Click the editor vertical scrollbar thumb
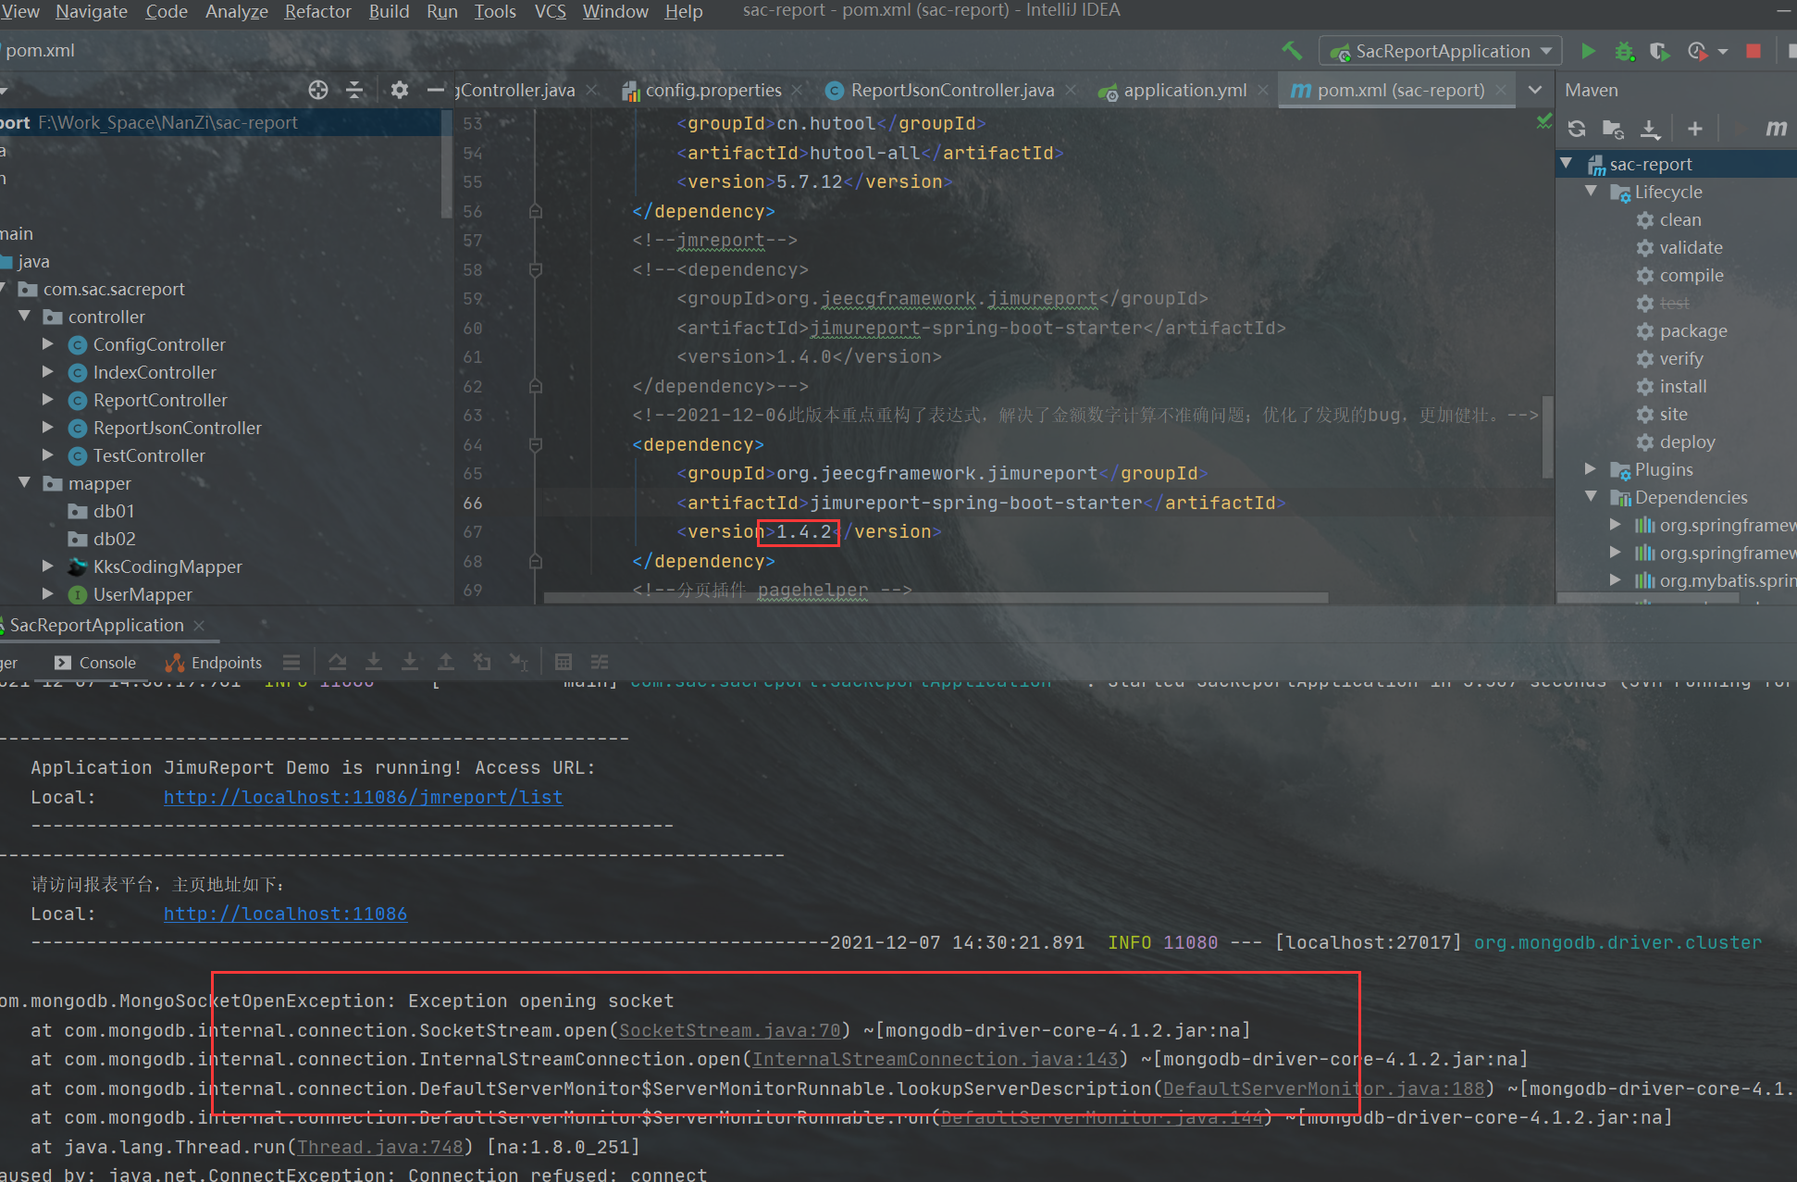 pos(1547,435)
